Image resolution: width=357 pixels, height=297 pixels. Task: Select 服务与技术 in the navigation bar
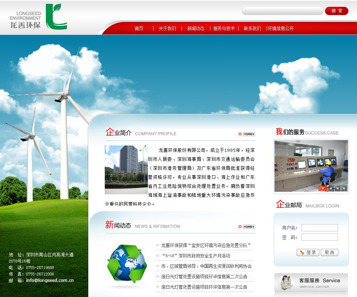coord(224,28)
